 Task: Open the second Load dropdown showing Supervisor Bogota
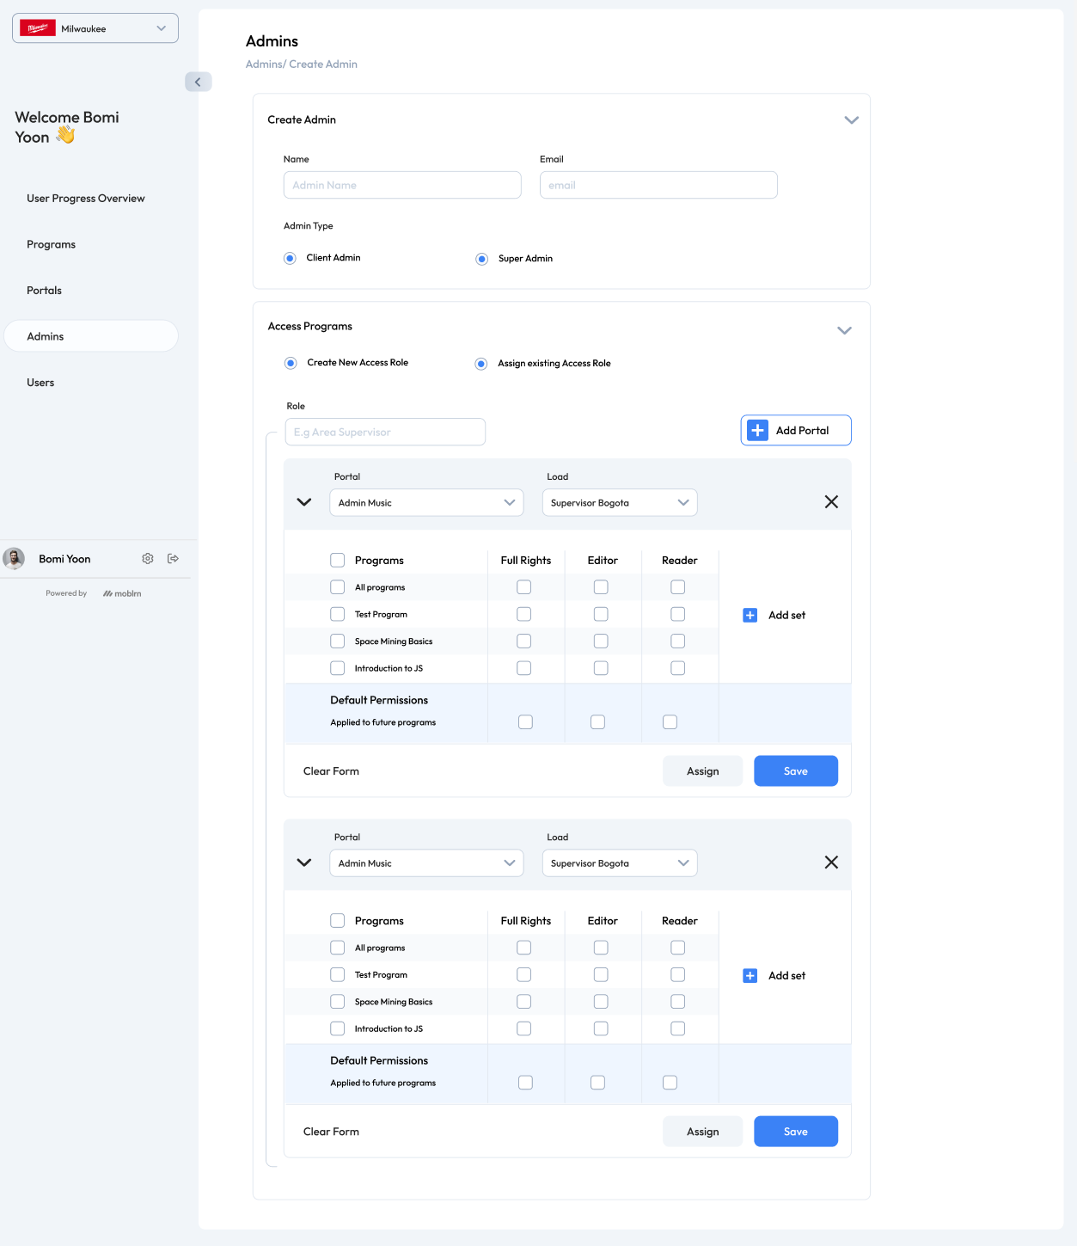point(619,863)
